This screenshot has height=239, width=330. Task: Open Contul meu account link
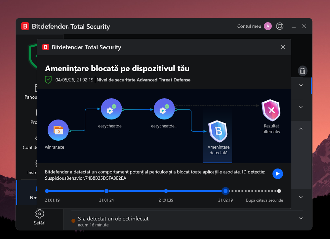[249, 26]
